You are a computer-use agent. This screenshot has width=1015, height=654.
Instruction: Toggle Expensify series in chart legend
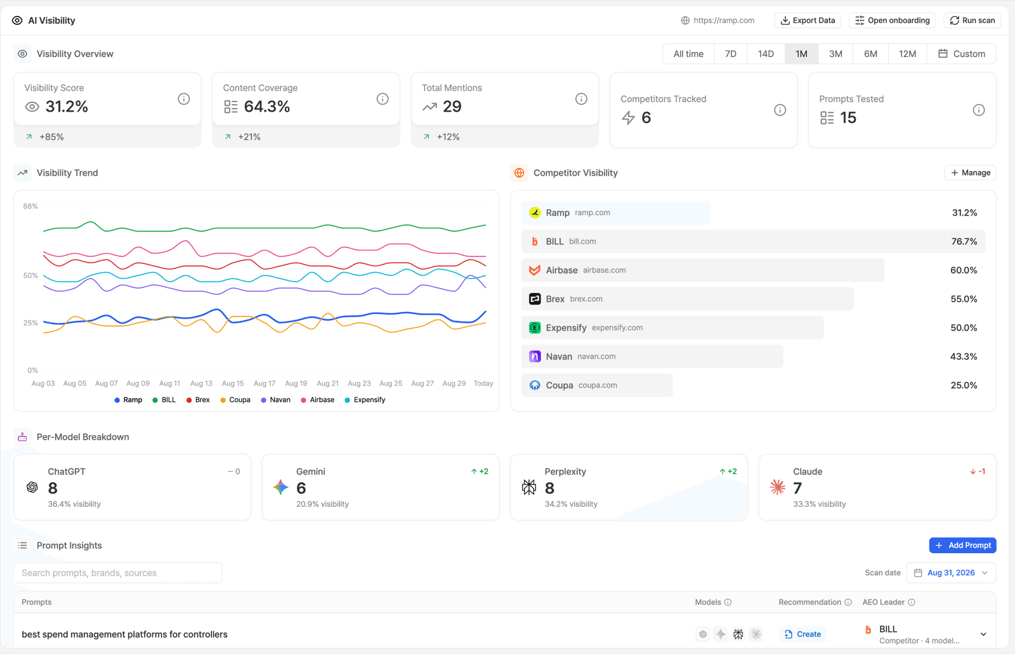[365, 400]
